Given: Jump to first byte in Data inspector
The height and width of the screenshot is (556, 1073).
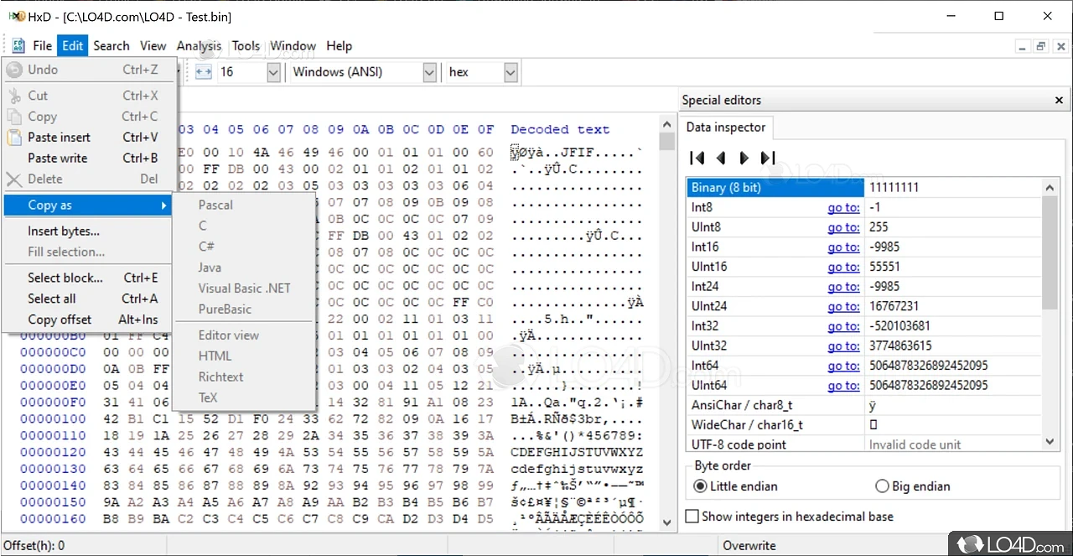Looking at the screenshot, I should [x=697, y=158].
